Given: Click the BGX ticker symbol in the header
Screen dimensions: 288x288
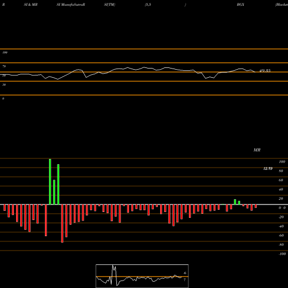Looking at the screenshot, I should pos(240,5).
